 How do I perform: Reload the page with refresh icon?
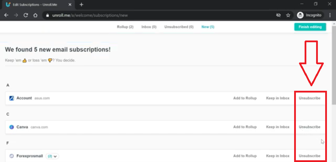tap(26, 15)
